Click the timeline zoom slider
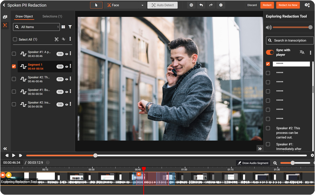 coord(293,163)
